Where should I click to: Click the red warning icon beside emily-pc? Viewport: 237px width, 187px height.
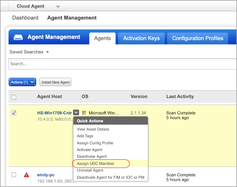coord(27,175)
